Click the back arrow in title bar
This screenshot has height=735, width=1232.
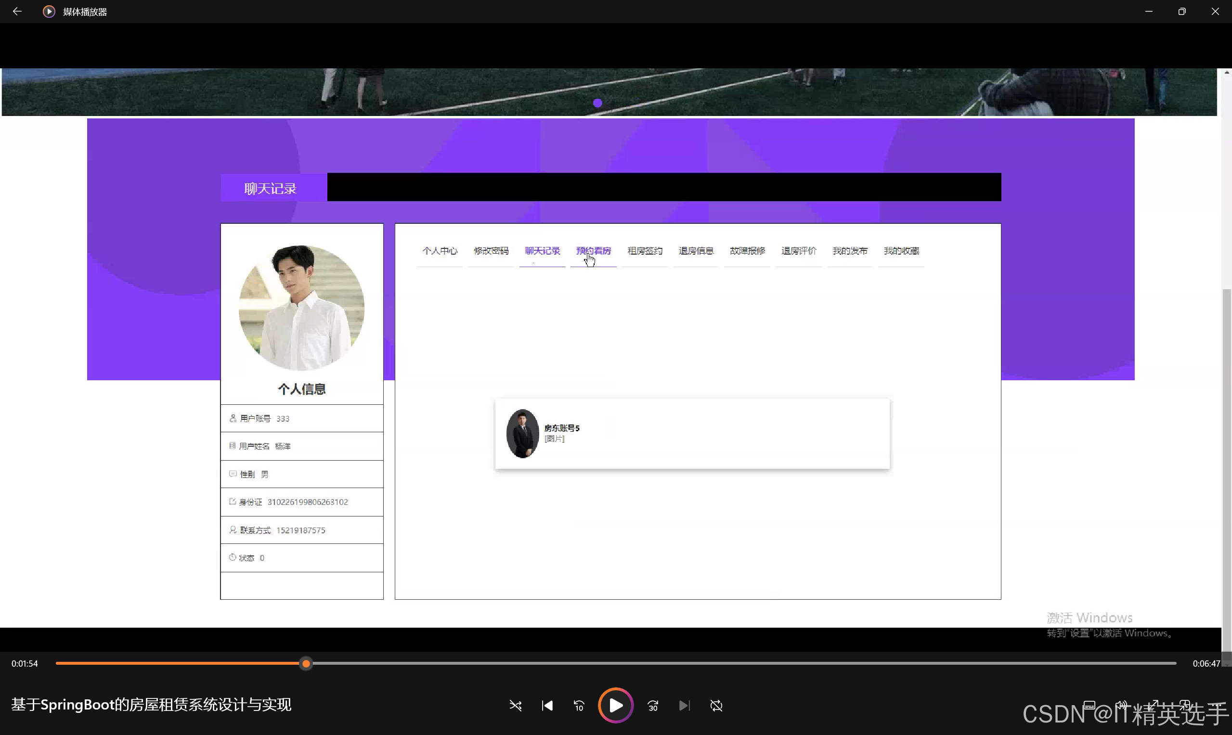coord(17,12)
